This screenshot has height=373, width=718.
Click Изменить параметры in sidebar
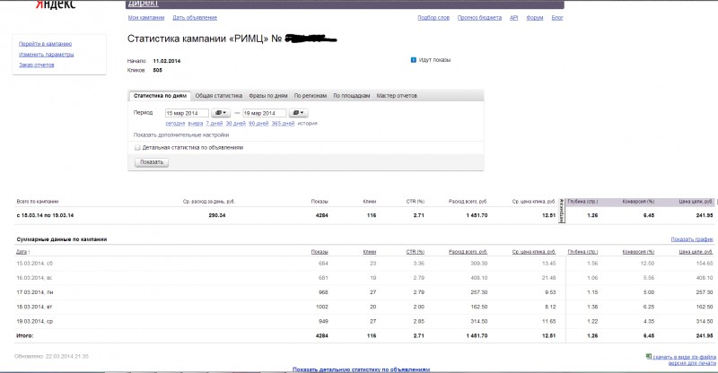47,55
